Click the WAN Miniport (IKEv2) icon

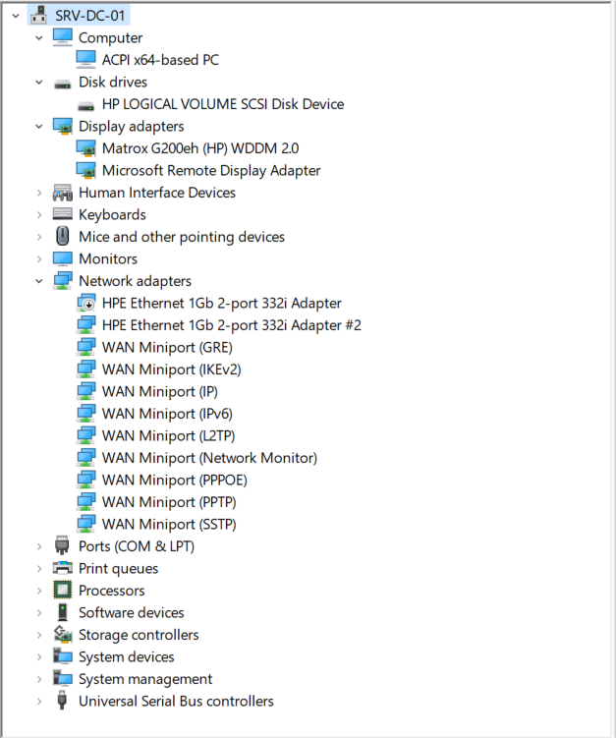pos(85,369)
